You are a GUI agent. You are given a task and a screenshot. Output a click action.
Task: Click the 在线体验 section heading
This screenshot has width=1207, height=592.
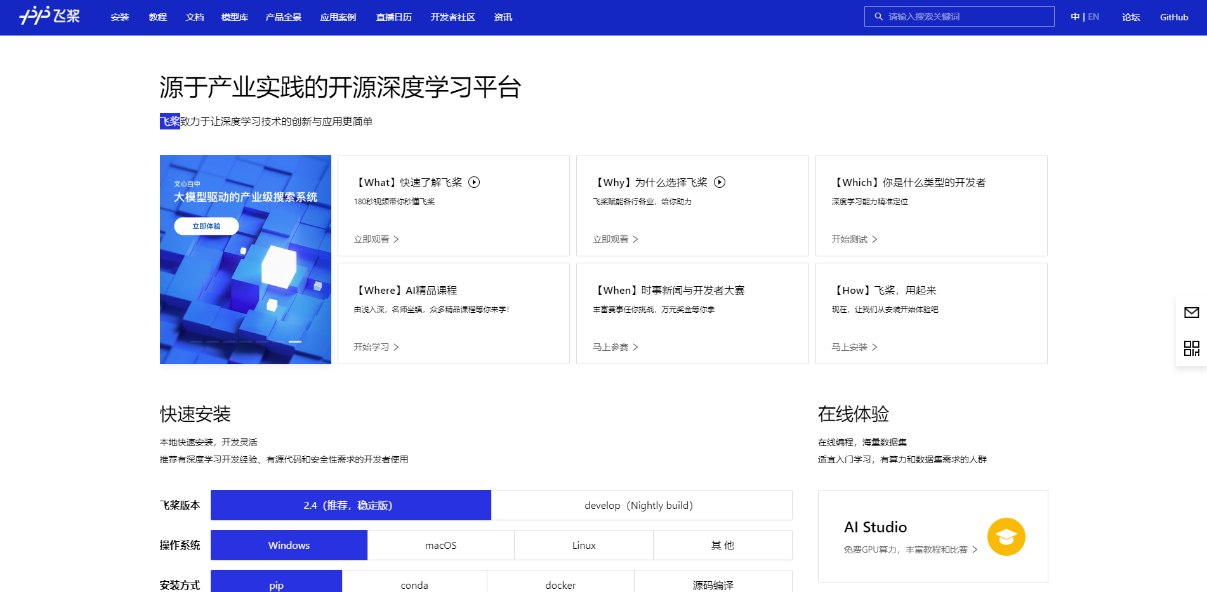coord(853,414)
